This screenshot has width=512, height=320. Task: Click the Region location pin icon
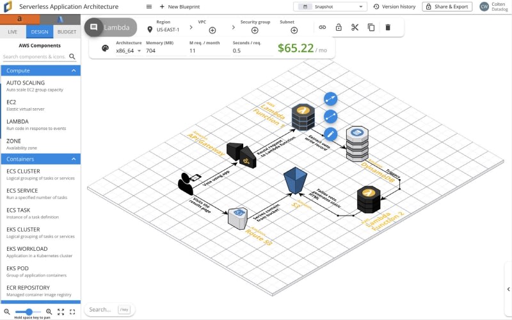coord(150,29)
